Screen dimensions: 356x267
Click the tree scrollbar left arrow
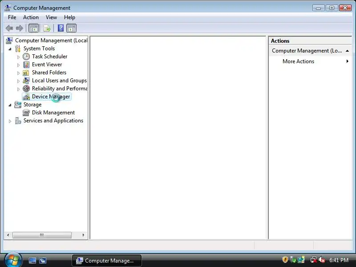click(8, 235)
